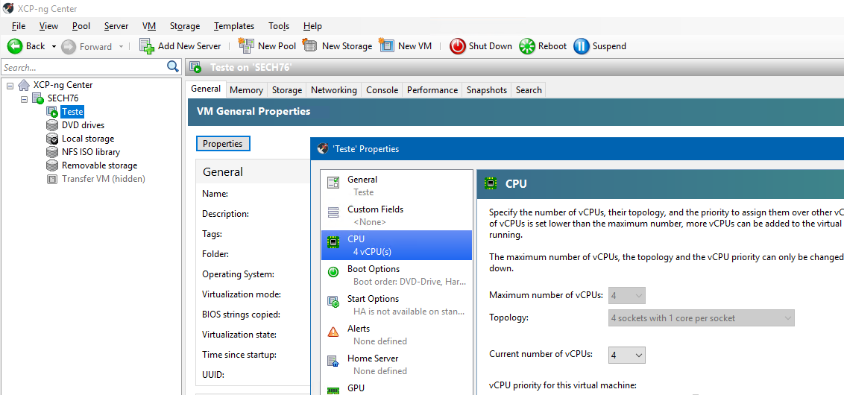Switch to the Performance tab
The height and width of the screenshot is (395, 844).
(x=432, y=90)
